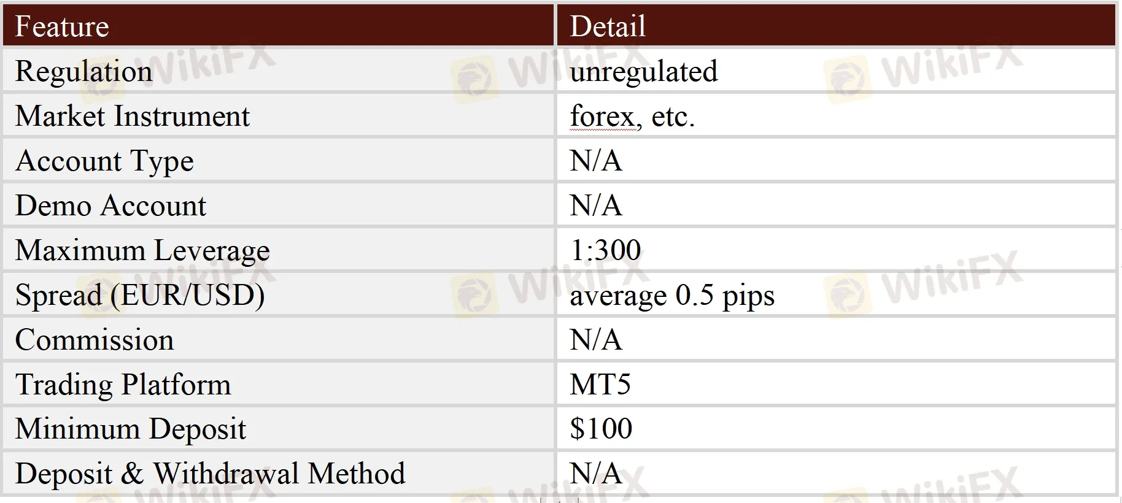Click the N/A value beside Demo Account

tap(595, 205)
